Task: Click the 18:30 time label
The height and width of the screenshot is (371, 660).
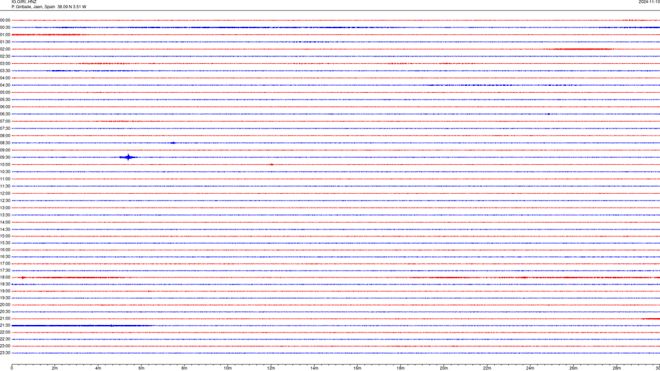Action: click(5, 284)
